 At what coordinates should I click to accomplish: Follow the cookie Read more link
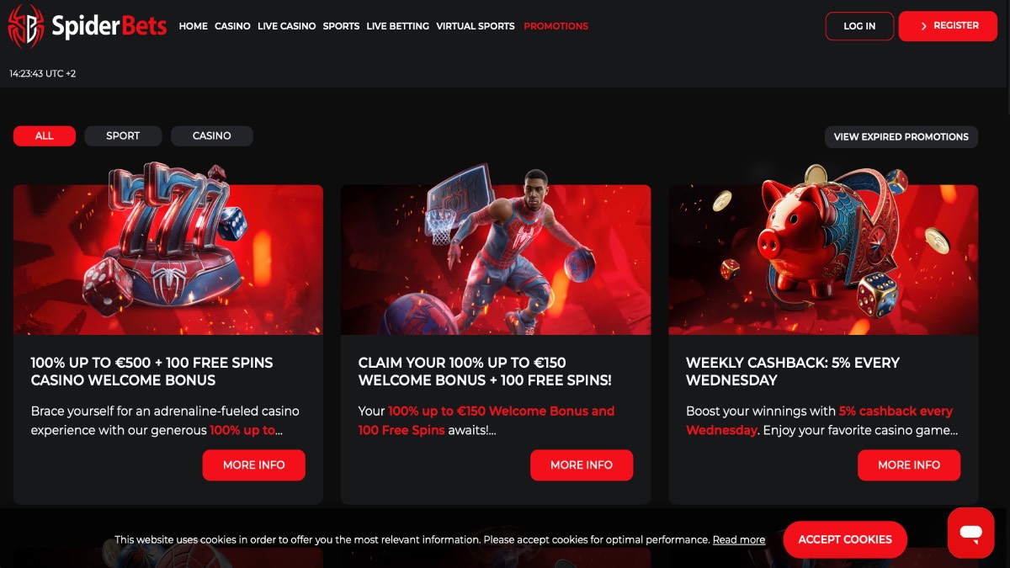(739, 540)
